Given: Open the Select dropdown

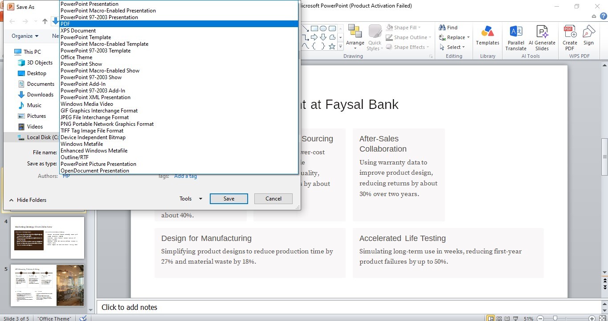Looking at the screenshot, I should click(452, 47).
